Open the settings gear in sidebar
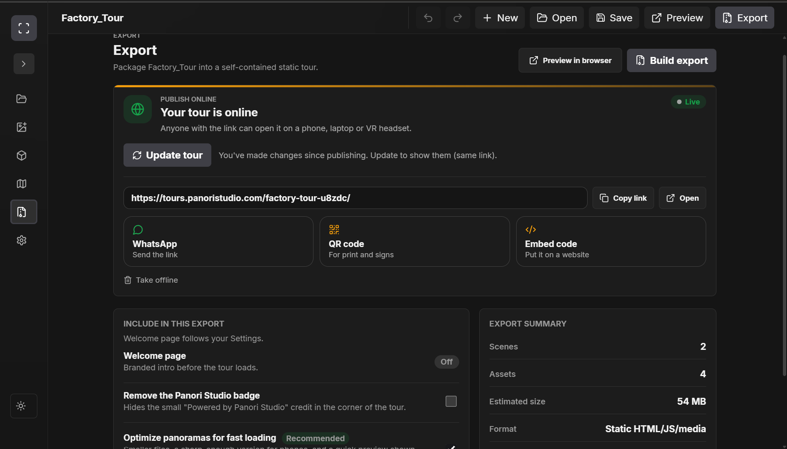 coord(22,240)
